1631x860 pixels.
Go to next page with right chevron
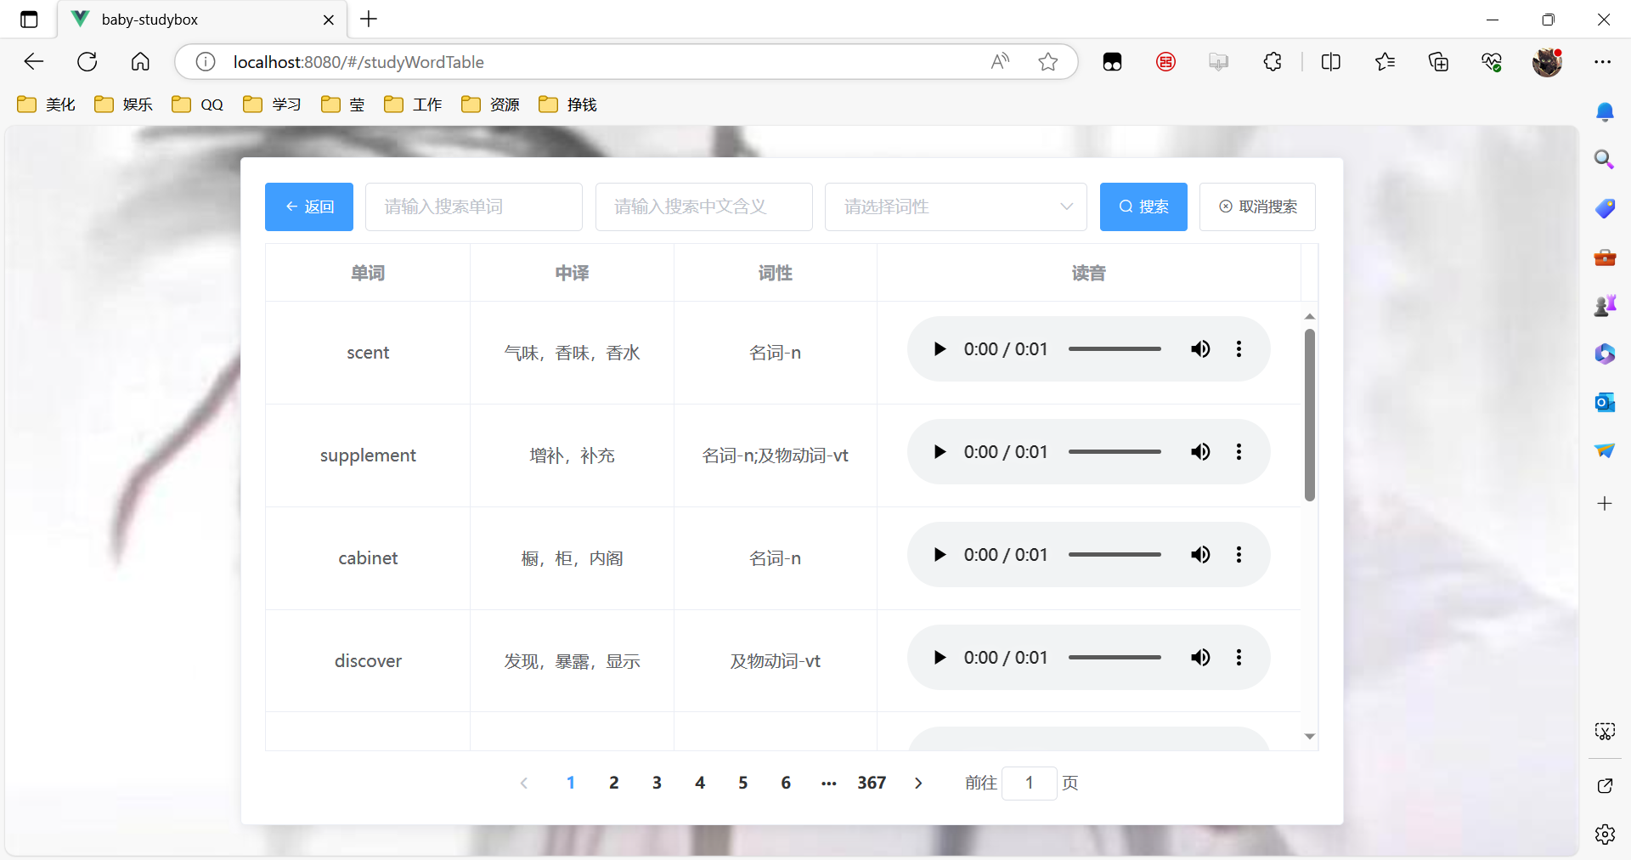[918, 783]
